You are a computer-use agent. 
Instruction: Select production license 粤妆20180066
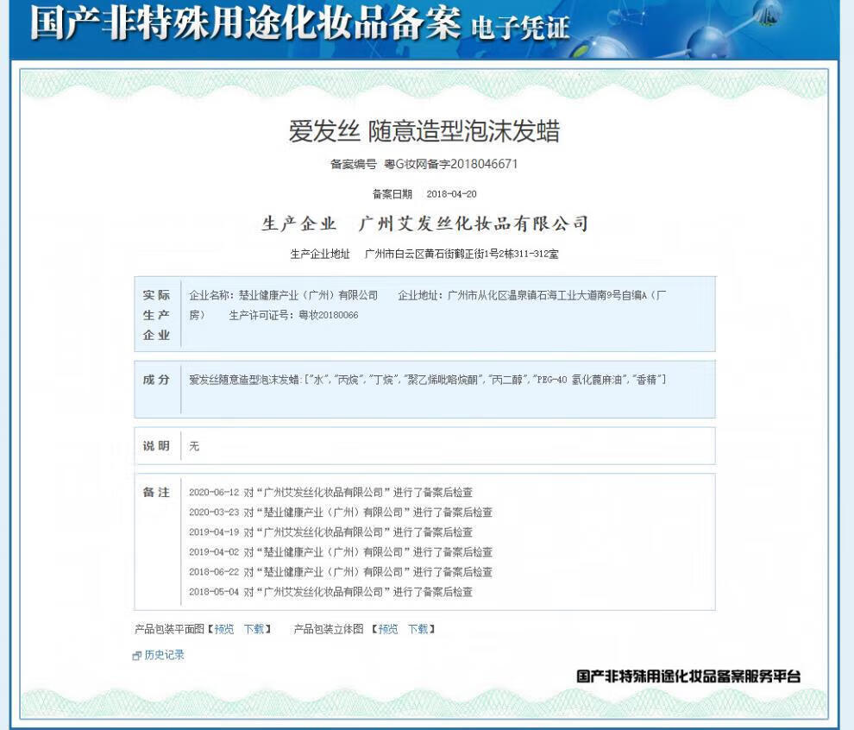pos(329,316)
